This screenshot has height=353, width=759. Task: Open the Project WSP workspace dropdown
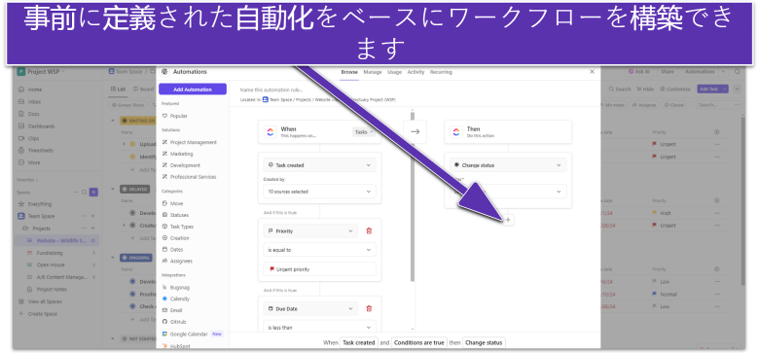click(x=42, y=72)
